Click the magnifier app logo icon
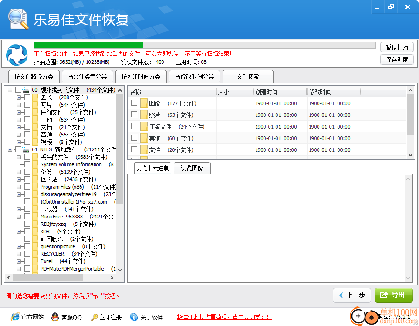Viewport: 419px width, 326px height. click(x=18, y=19)
